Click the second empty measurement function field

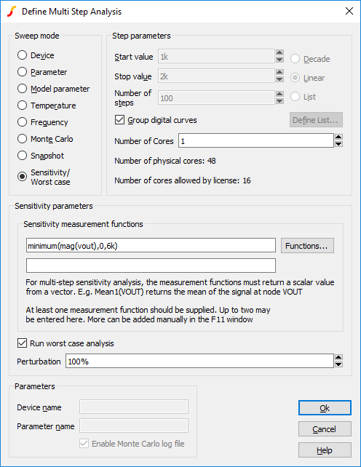pos(151,266)
